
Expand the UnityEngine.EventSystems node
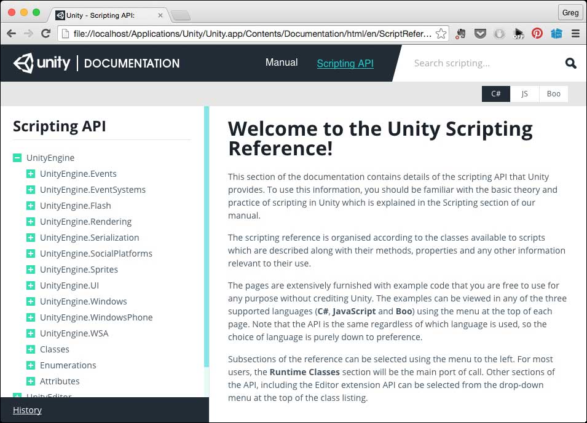31,190
